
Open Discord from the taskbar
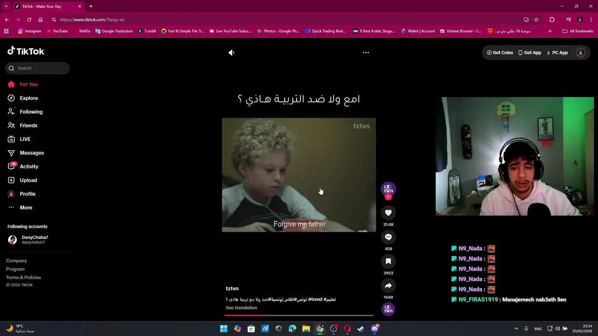(374, 329)
